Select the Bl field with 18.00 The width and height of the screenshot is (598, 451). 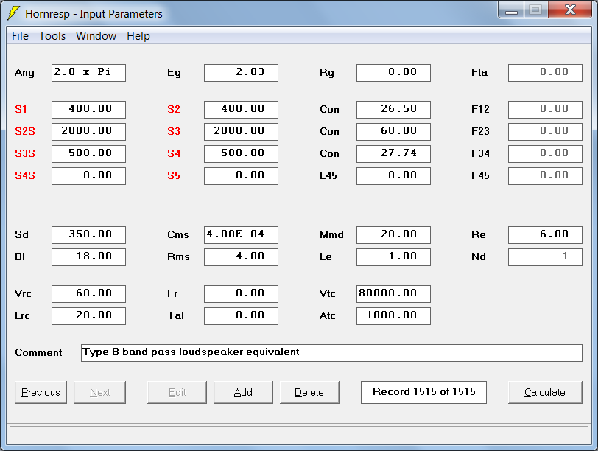[x=88, y=257]
